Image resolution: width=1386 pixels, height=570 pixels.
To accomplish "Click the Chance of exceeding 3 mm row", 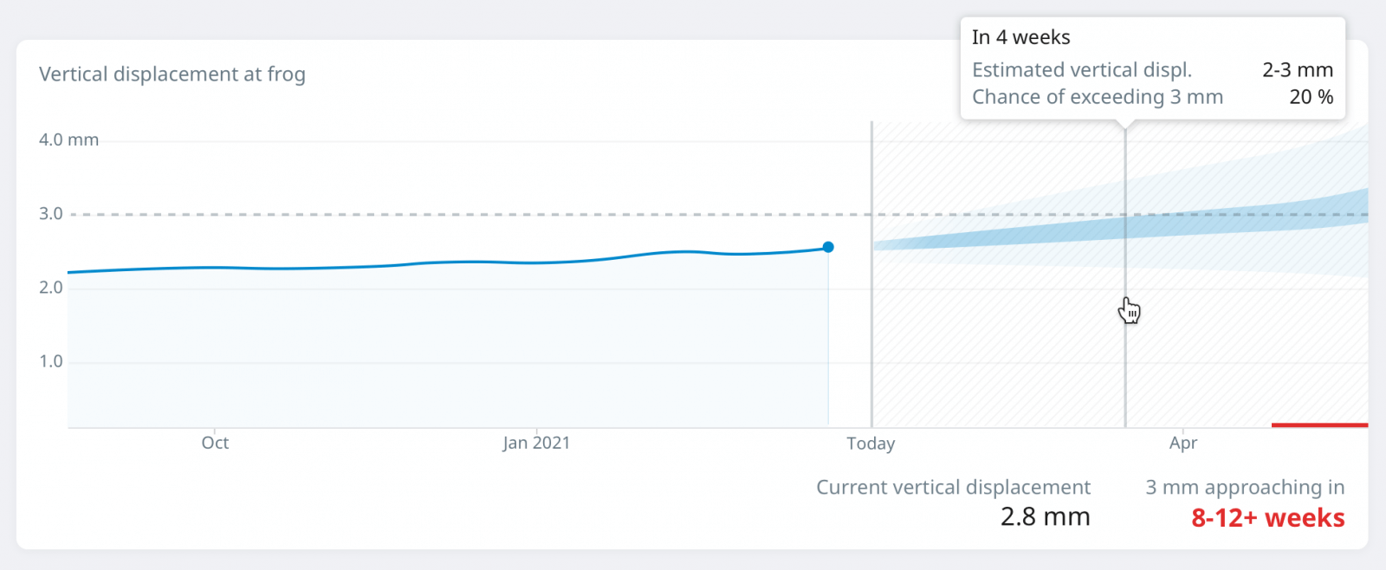I will tap(1098, 97).
